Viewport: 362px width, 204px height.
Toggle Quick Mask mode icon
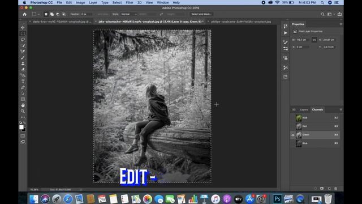(23, 136)
